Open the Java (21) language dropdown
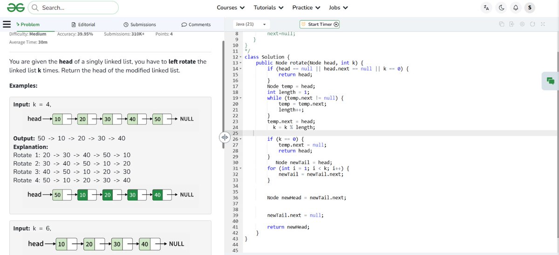The height and width of the screenshot is (255, 559). (251, 24)
